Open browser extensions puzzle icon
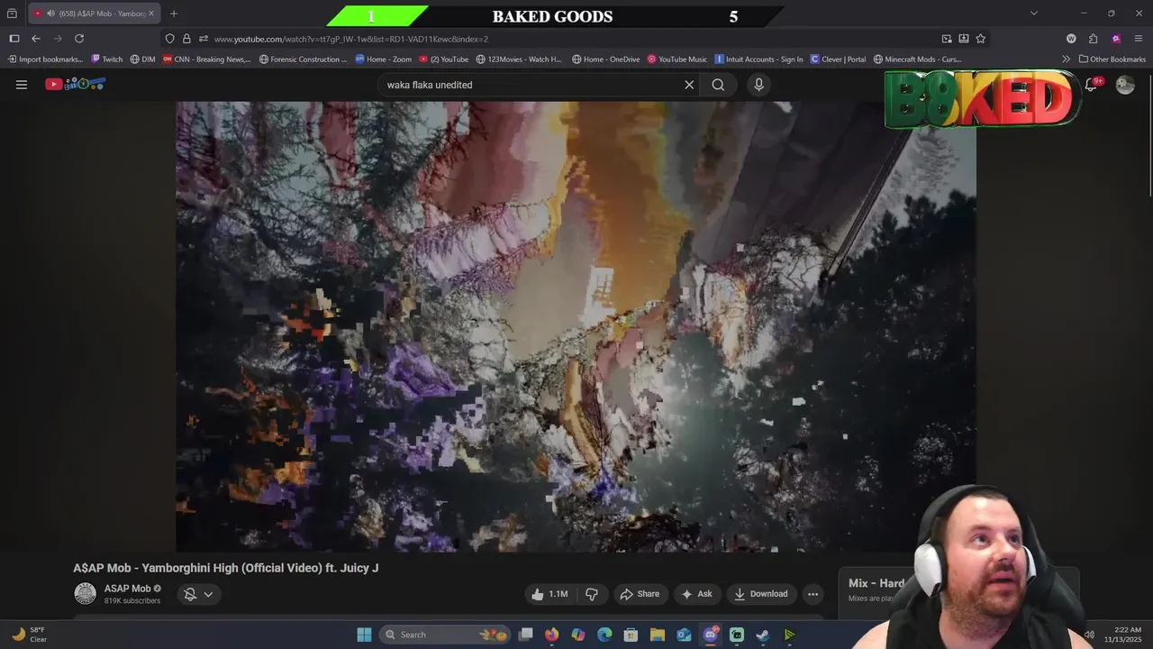This screenshot has width=1153, height=649. point(1093,39)
